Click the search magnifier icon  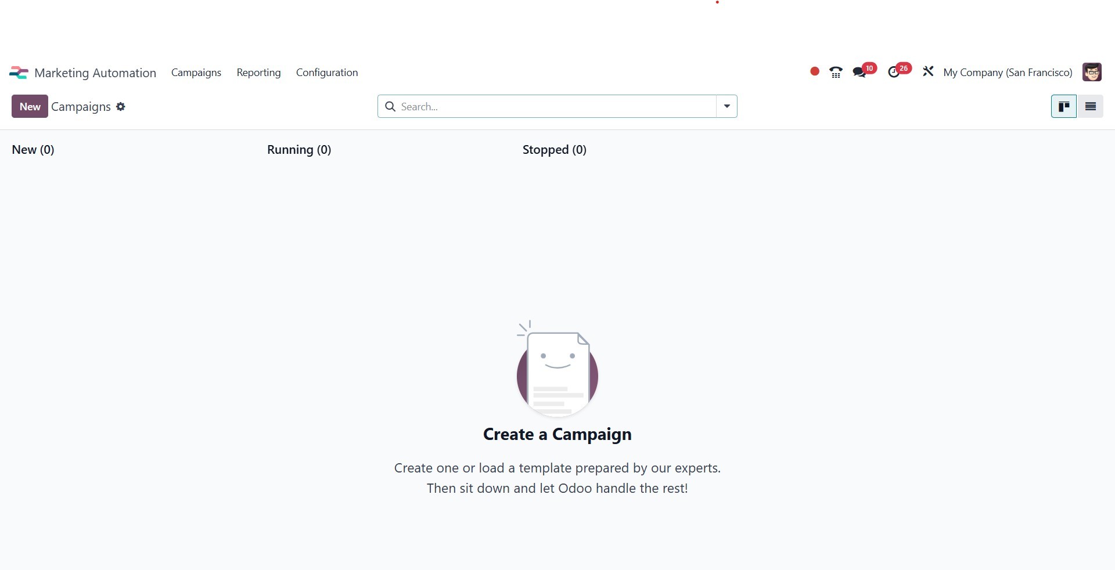391,107
